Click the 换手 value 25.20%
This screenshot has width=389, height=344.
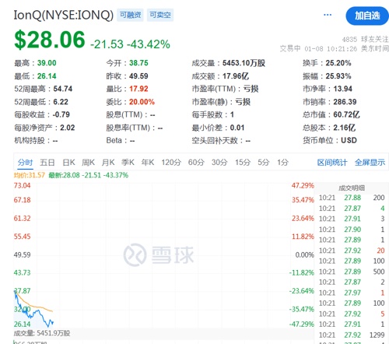point(338,63)
